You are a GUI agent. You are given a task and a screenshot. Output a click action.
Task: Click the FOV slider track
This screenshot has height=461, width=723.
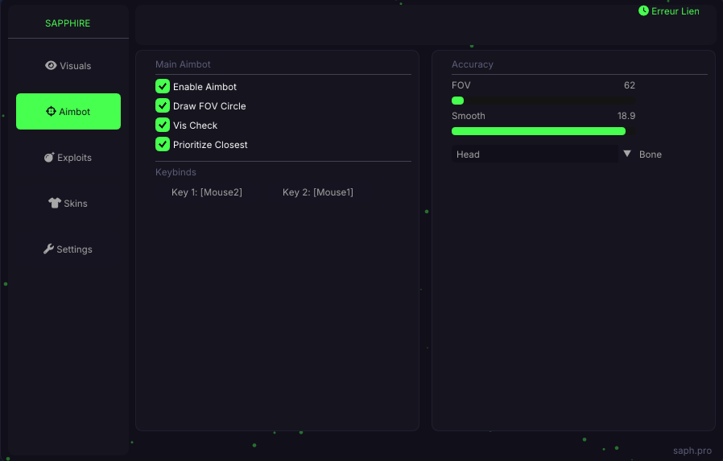click(x=543, y=101)
